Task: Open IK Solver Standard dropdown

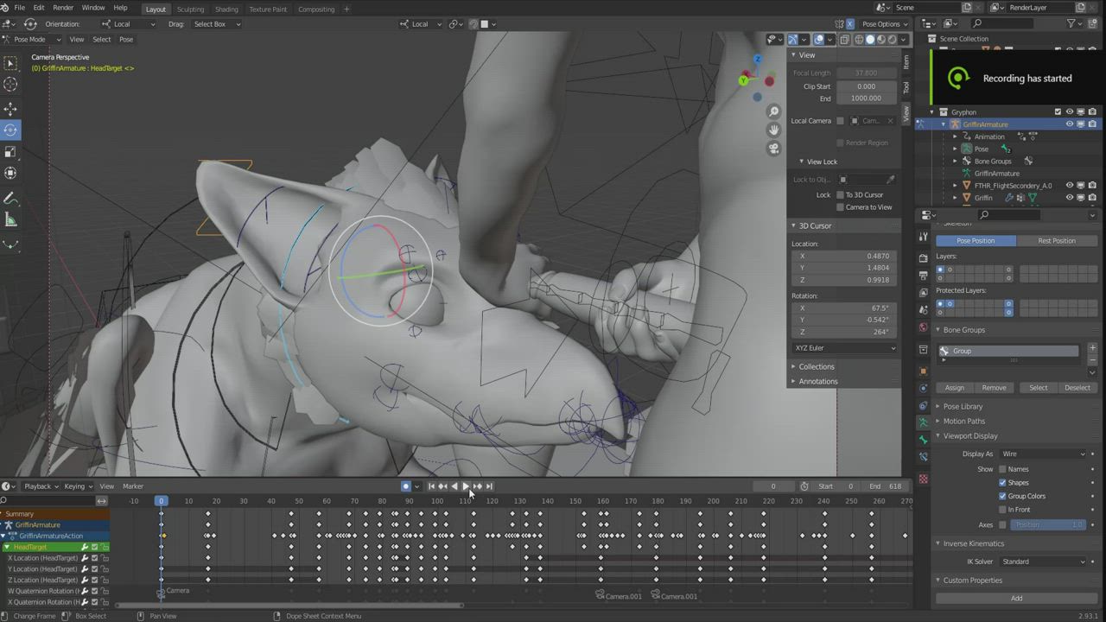Action: point(1043,562)
